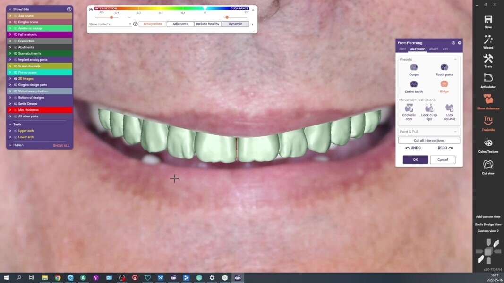Toggle TruSmile rendering

(488, 122)
